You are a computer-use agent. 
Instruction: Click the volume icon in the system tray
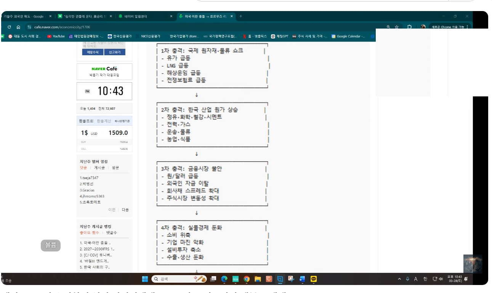pos(441,279)
